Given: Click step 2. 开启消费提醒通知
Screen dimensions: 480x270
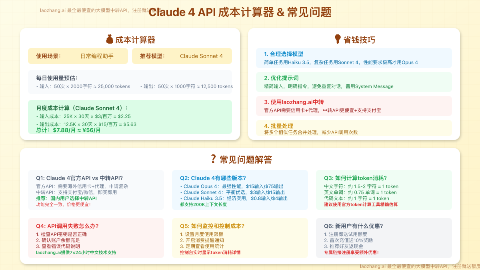Looking at the screenshot, I should pyautogui.click(x=202, y=240).
